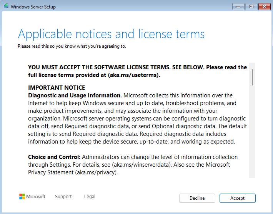Accept the license terms

tap(237, 198)
